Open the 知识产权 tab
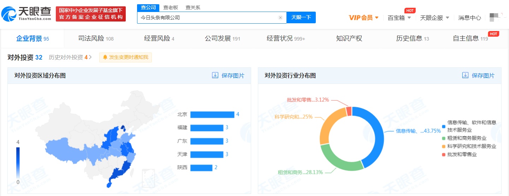 coord(349,39)
